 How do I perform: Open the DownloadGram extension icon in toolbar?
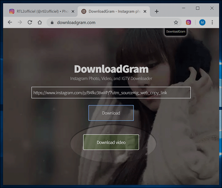click(188, 23)
